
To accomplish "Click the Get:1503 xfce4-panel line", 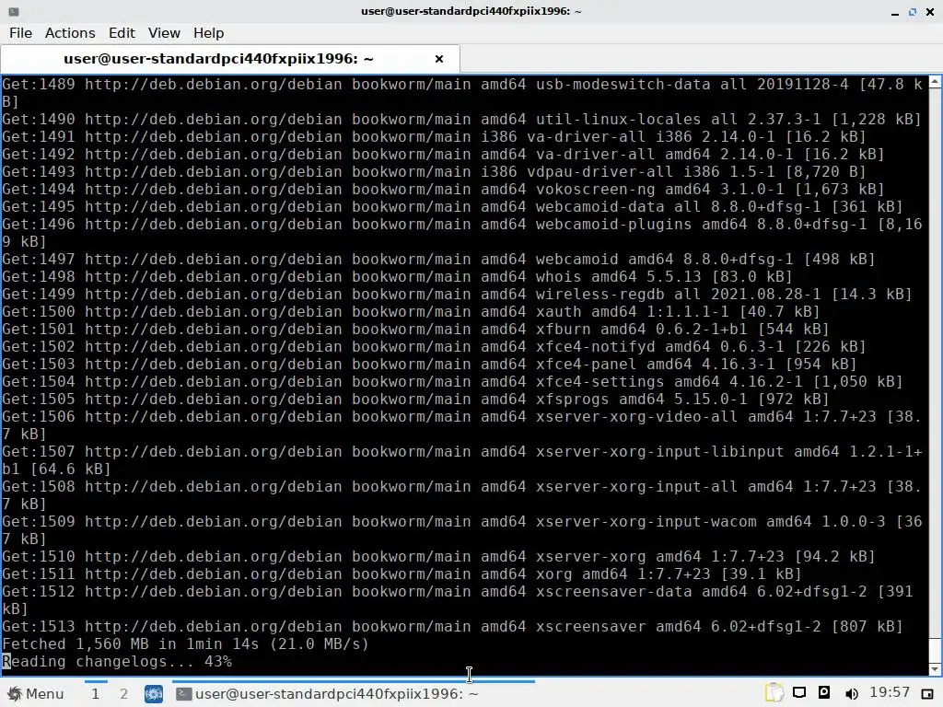I will point(429,364).
